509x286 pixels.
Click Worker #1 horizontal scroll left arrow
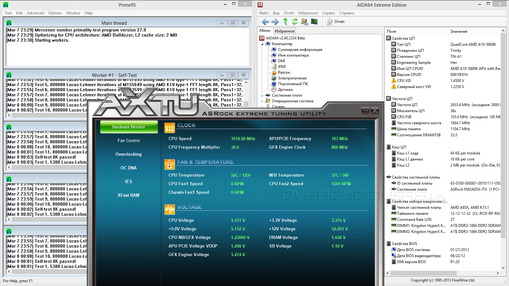point(9,115)
